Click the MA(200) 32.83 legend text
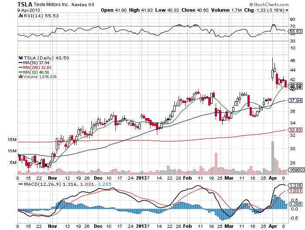 click(37, 67)
